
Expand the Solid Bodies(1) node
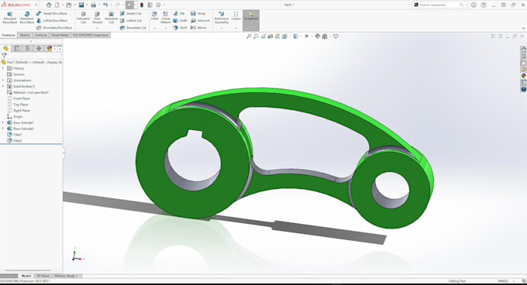coord(3,86)
